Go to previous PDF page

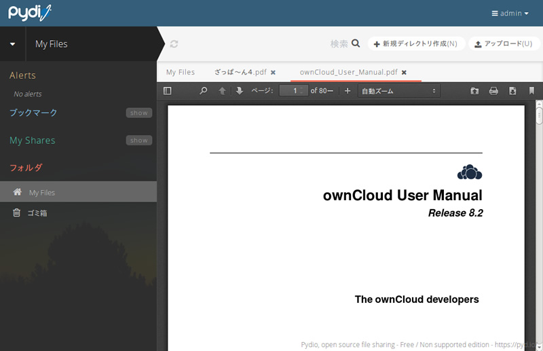(x=223, y=91)
